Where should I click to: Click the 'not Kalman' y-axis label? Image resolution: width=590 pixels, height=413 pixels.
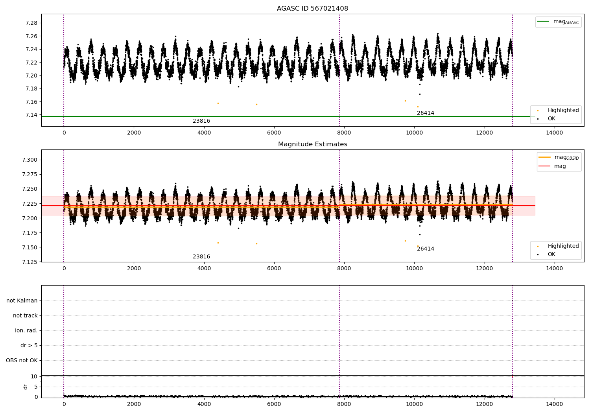tap(22, 301)
